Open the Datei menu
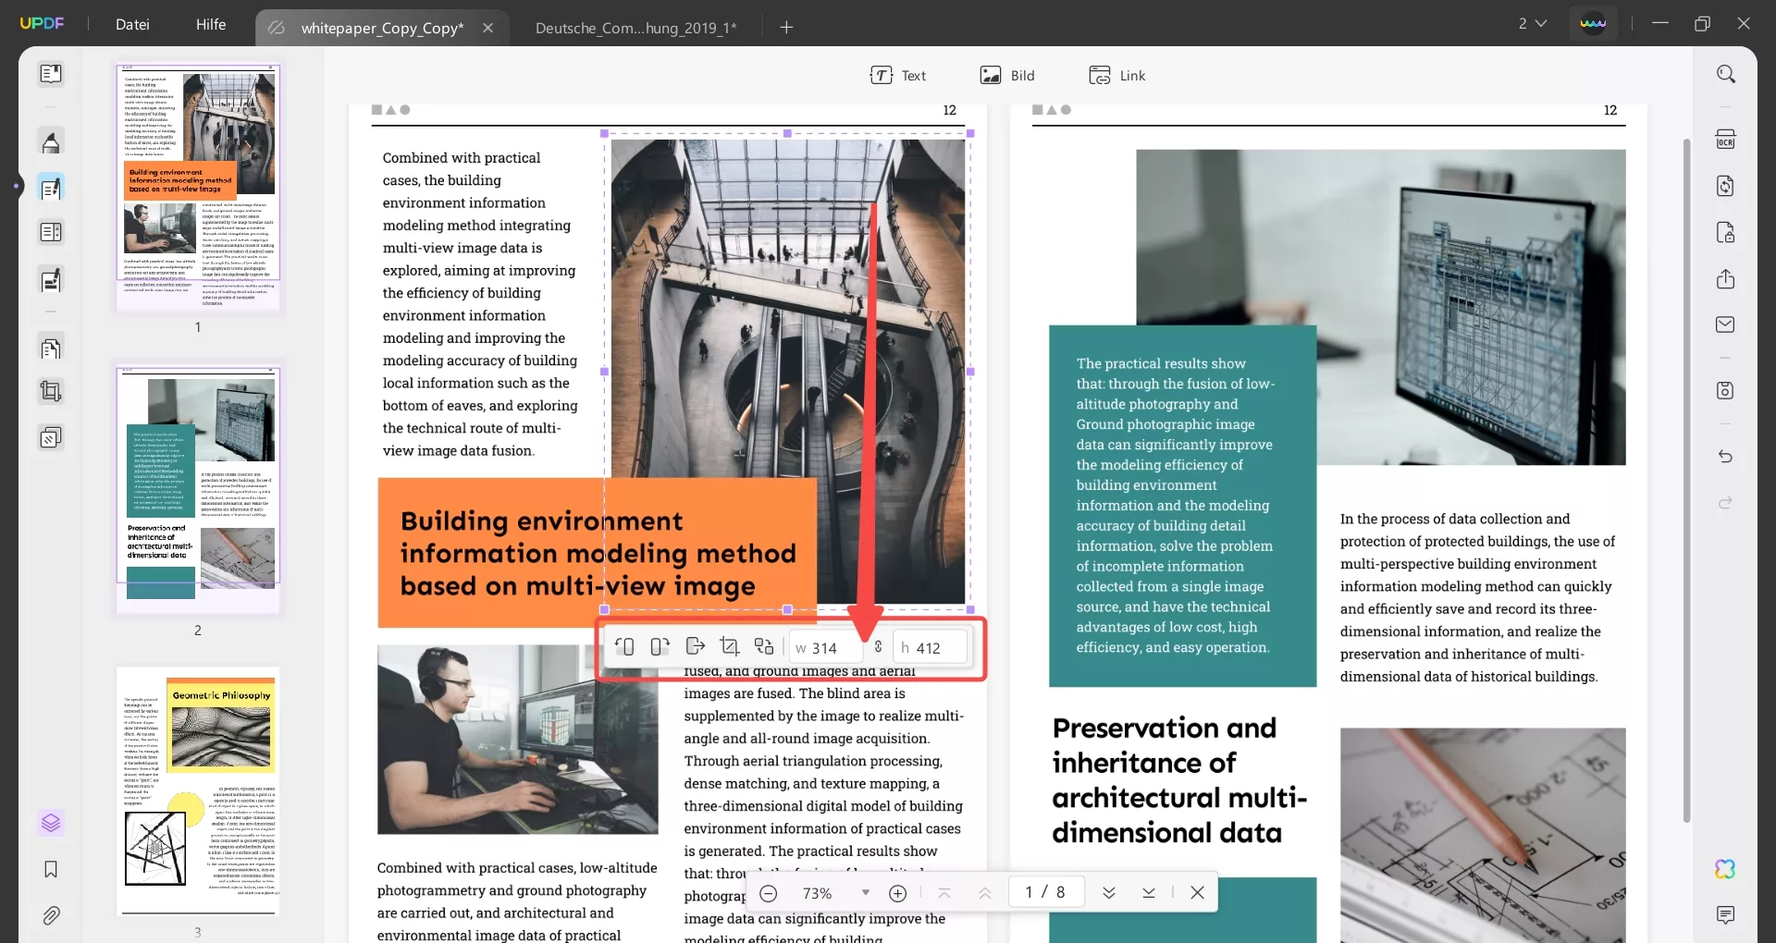This screenshot has width=1776, height=943. (132, 25)
